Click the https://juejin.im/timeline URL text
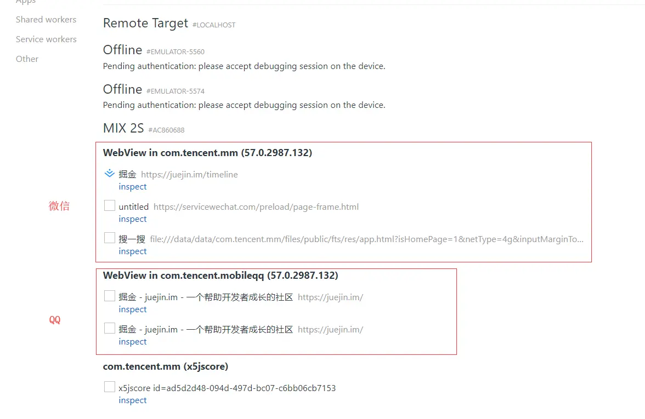 189,175
